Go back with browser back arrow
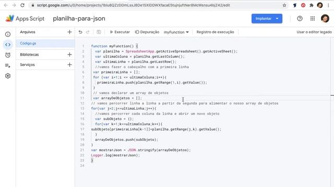The width and height of the screenshot is (334, 187). (x=6, y=5)
